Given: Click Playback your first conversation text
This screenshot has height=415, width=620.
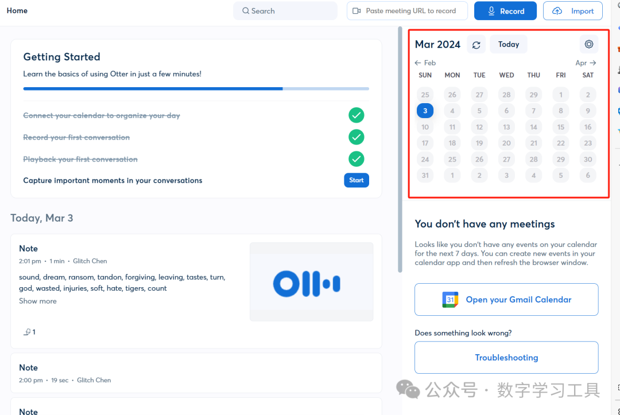Looking at the screenshot, I should (x=80, y=159).
